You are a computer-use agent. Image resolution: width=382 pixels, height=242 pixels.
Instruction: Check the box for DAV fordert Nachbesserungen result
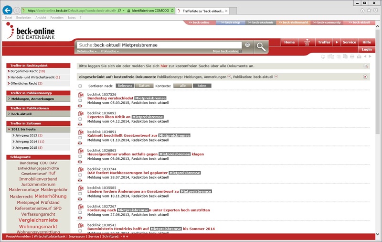(80, 175)
